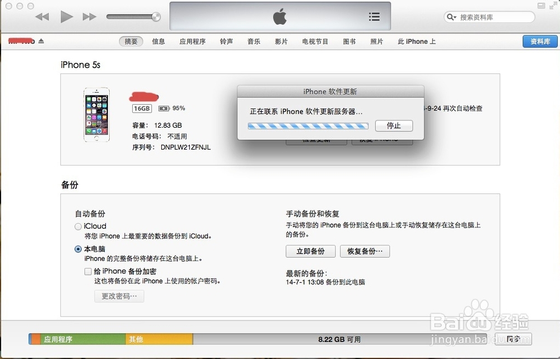Focus the 搜索资料库 search field

point(489,17)
